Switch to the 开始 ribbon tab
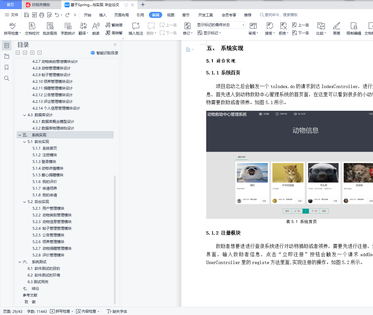 click(88, 15)
